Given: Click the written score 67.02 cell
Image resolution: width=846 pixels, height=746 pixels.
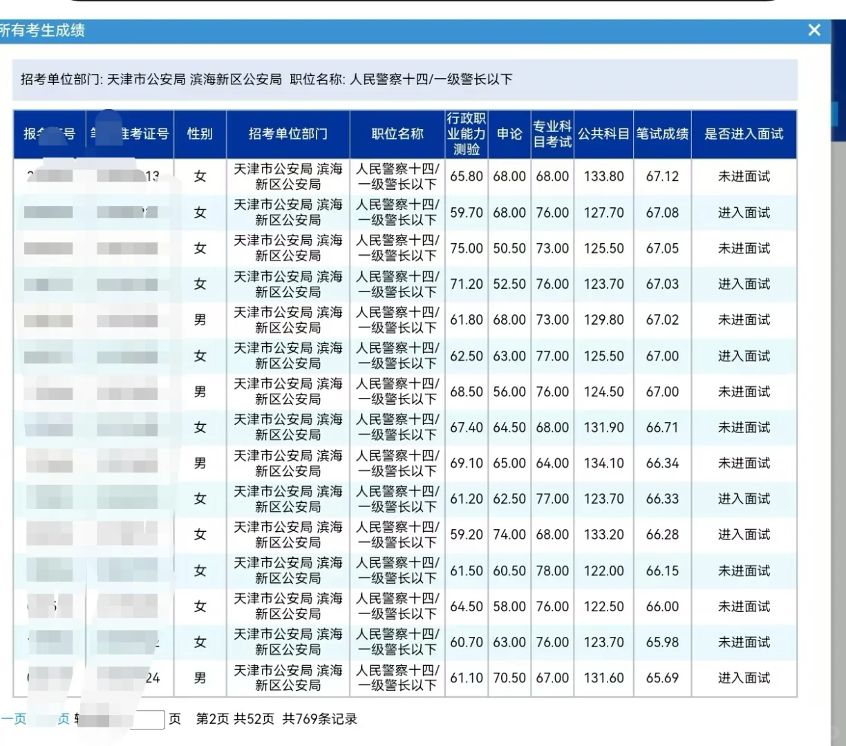Looking at the screenshot, I should (663, 321).
